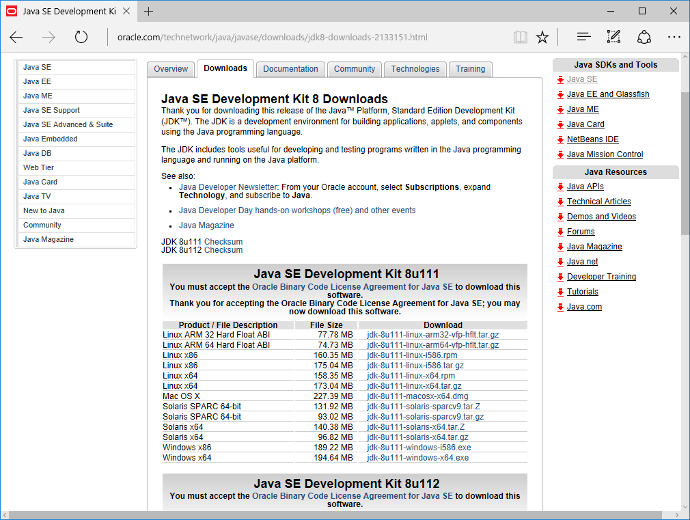Click the browser Back arrow button

[16, 37]
